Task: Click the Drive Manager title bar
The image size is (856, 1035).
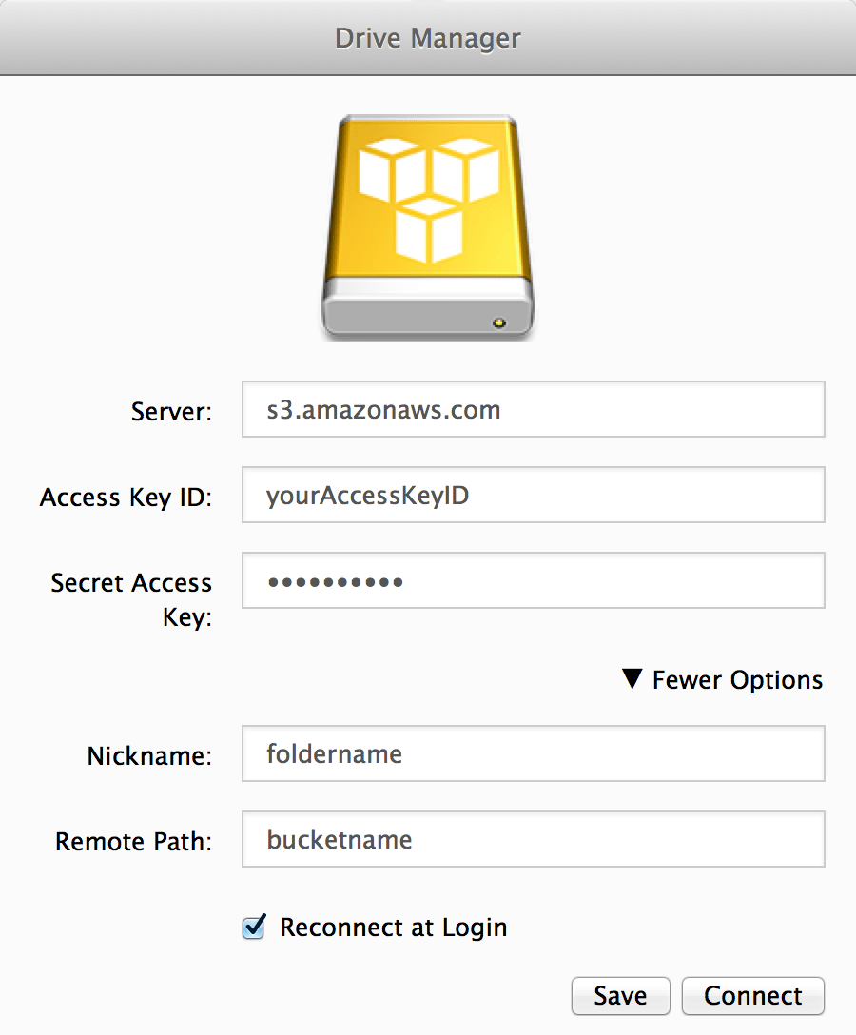Action: click(x=427, y=38)
